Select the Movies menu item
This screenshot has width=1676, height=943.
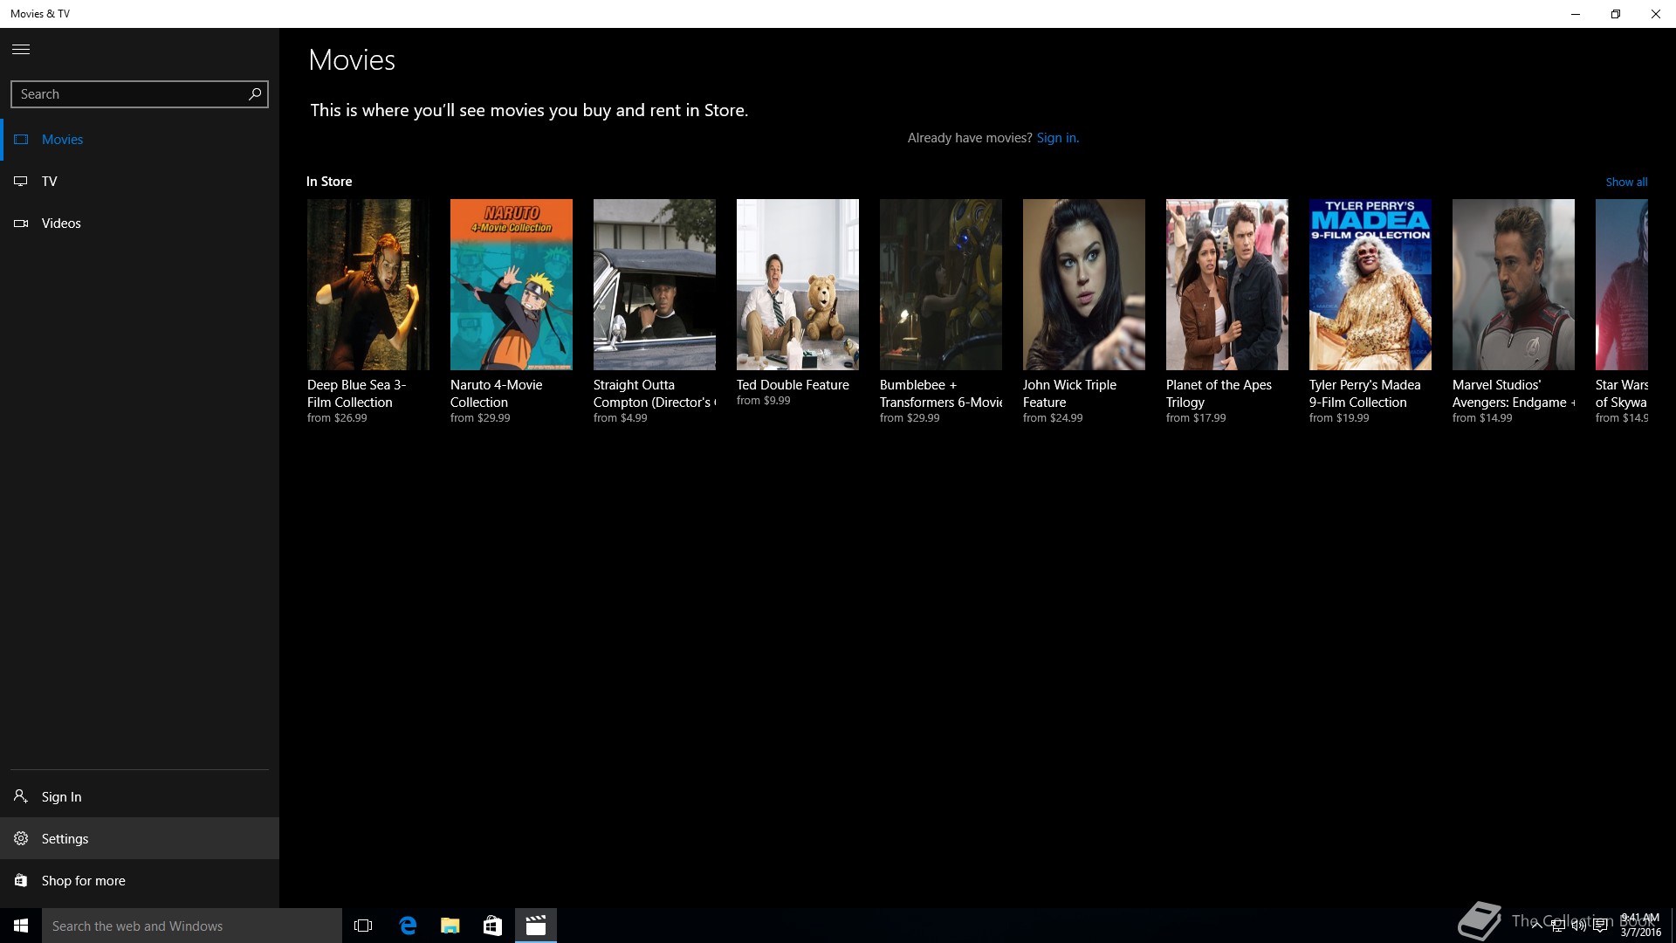140,139
